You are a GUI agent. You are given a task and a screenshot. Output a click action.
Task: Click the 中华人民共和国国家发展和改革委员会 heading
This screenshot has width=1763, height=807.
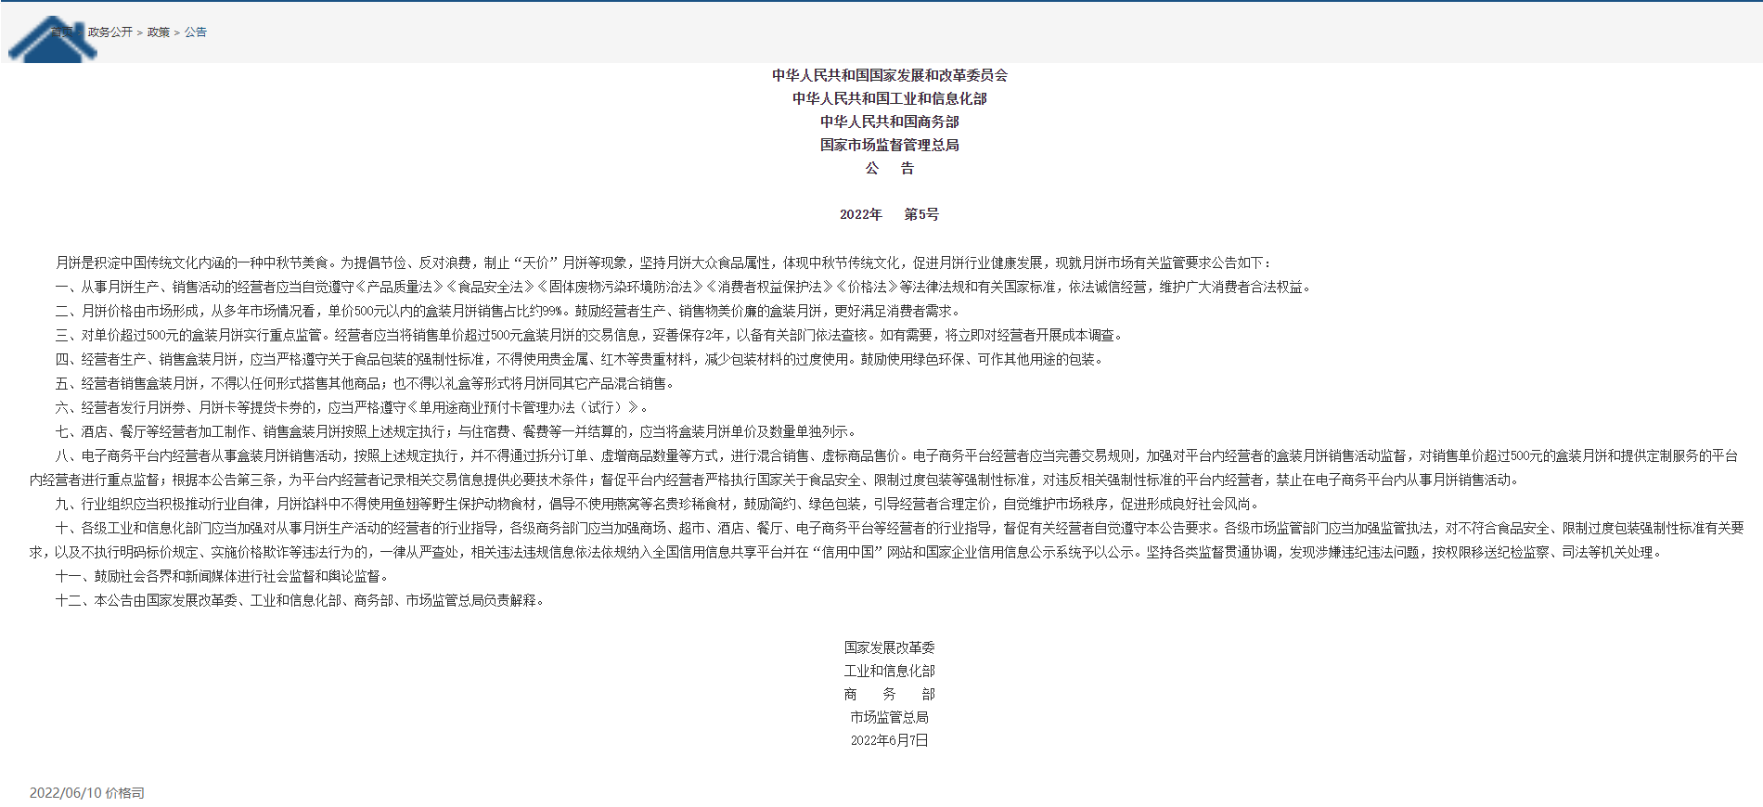tap(889, 75)
